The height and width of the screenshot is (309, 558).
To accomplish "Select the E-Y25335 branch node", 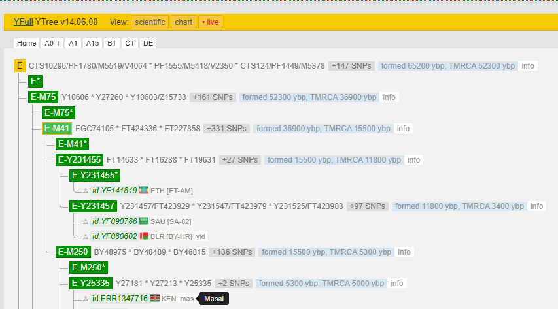I will pos(91,284).
